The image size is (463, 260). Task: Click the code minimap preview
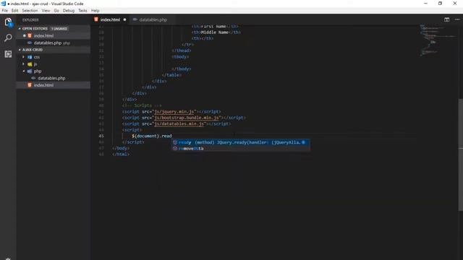438,40
